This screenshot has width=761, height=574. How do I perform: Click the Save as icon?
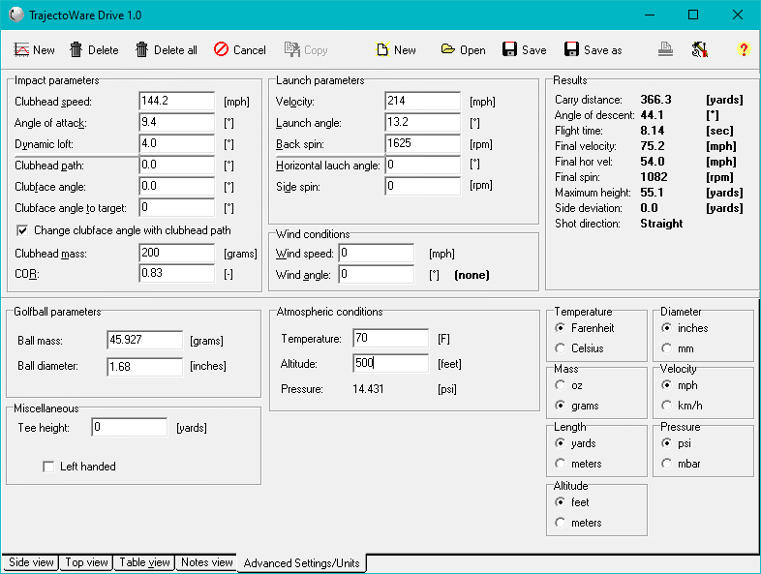click(x=572, y=50)
